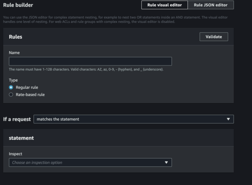
Task: Click the "Inspect" field label
Action: coord(16,154)
